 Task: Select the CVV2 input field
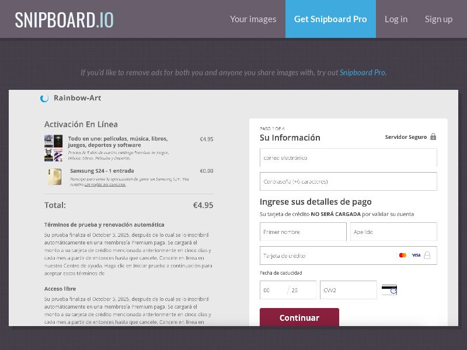(x=348, y=290)
